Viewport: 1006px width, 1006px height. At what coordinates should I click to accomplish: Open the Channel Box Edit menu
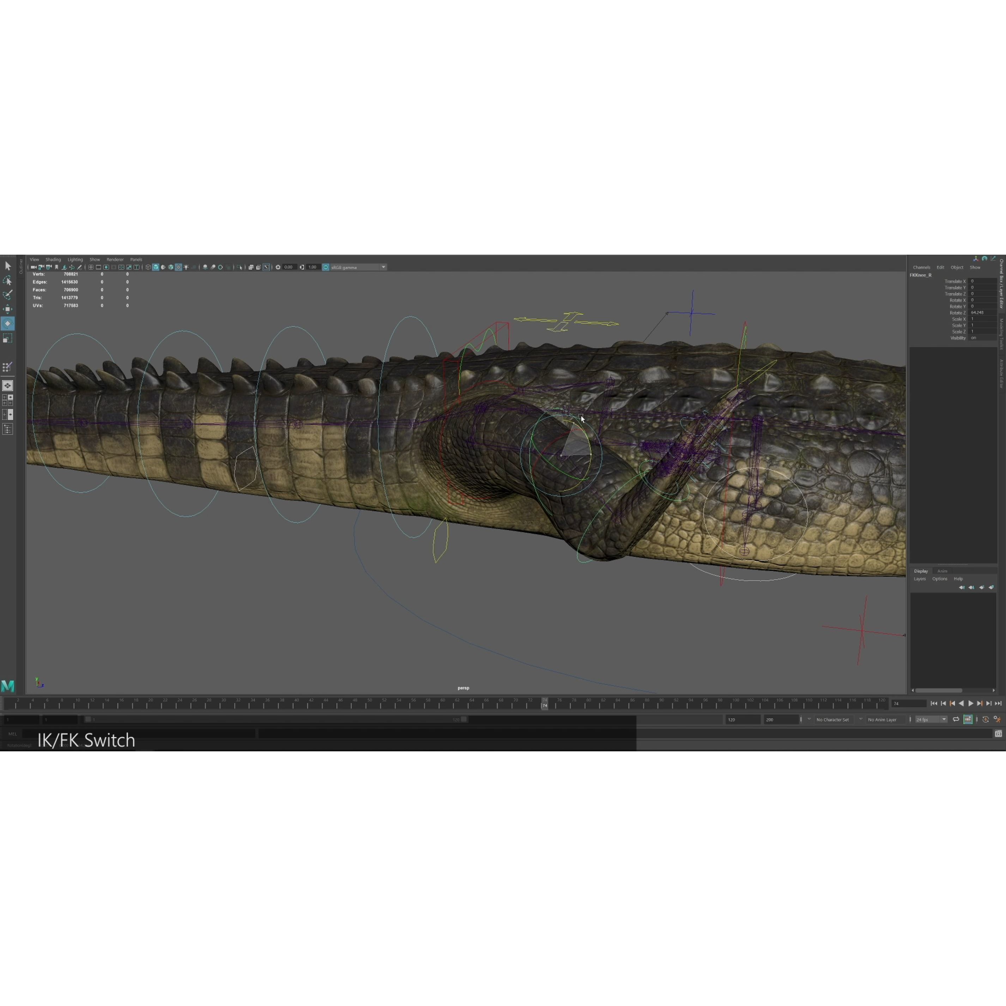tap(940, 267)
